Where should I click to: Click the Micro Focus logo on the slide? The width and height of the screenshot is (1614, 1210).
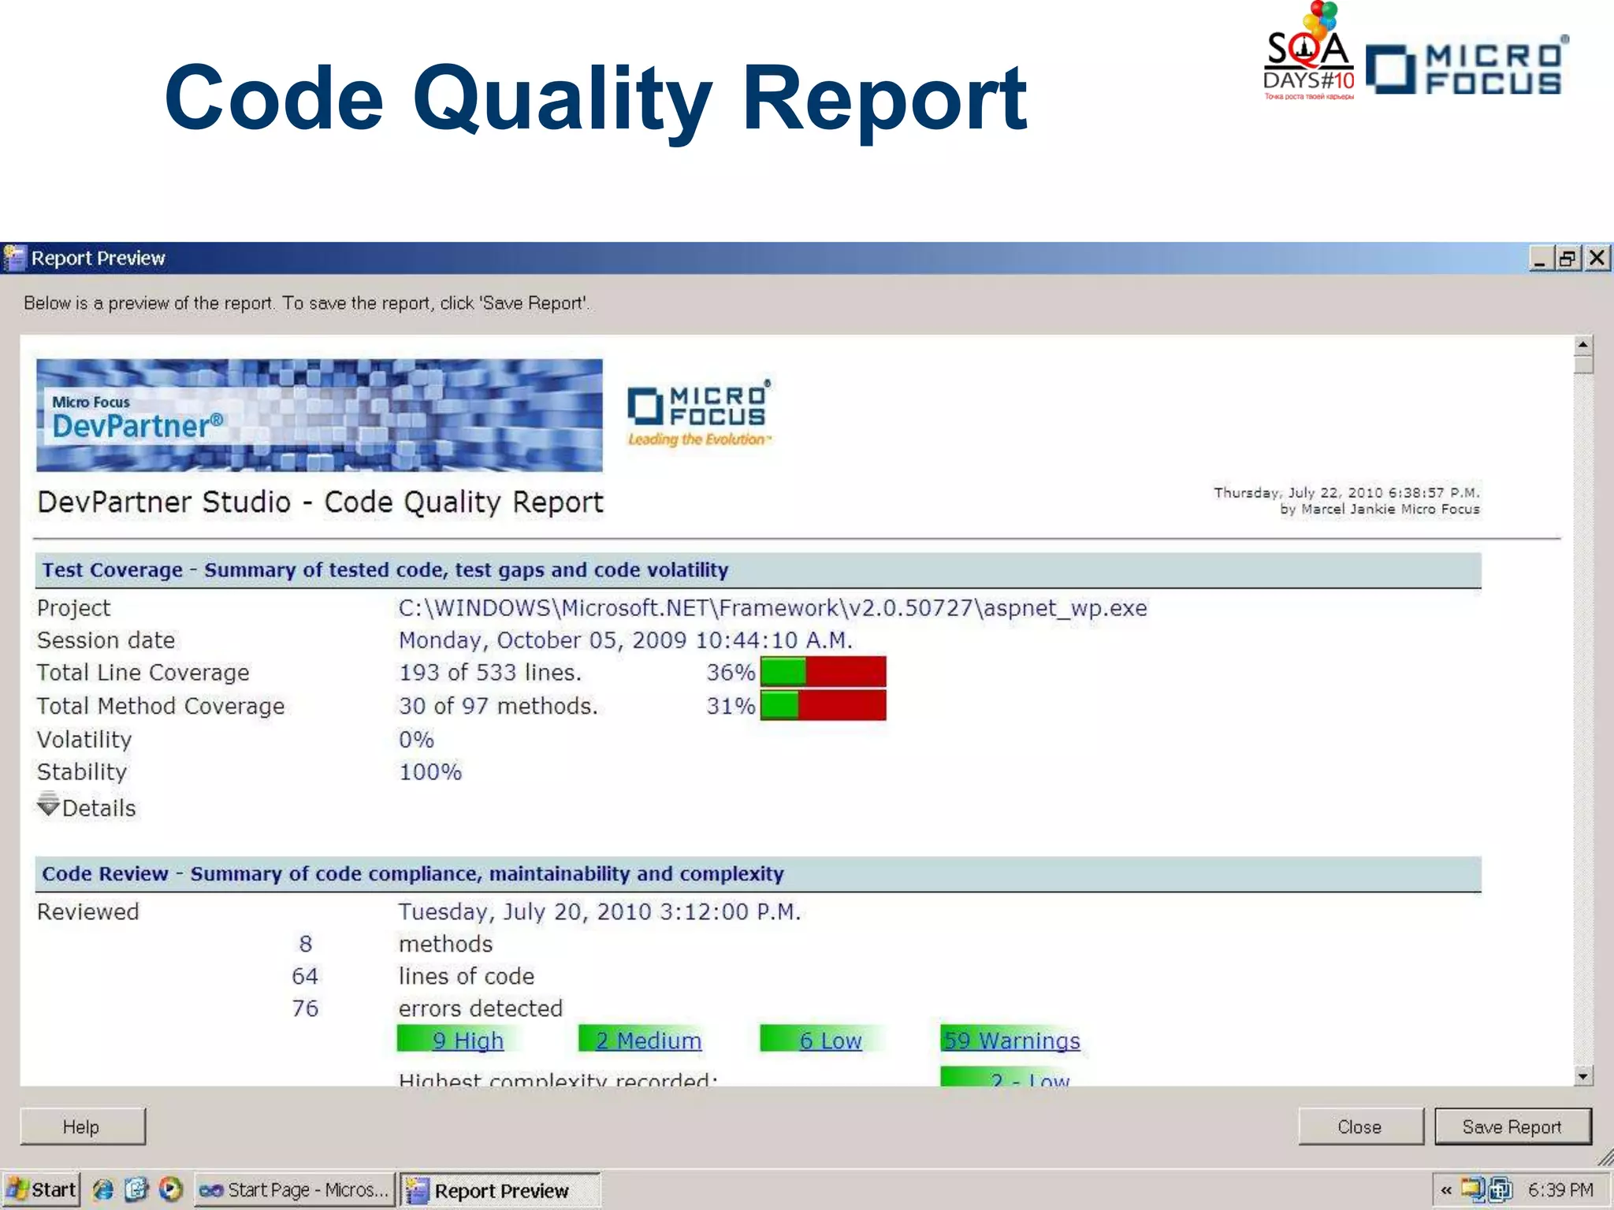pos(1467,66)
